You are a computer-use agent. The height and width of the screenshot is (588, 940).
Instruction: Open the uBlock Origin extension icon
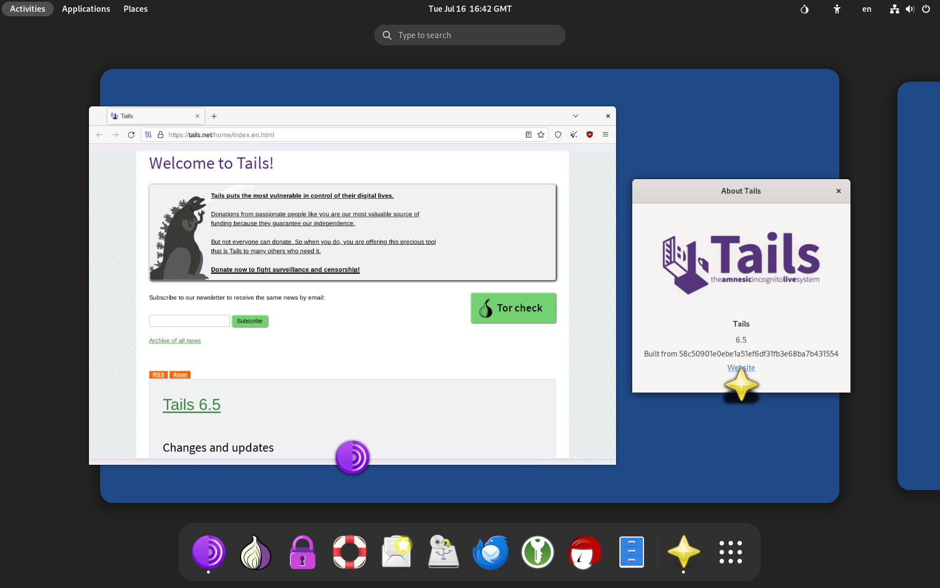coord(590,135)
